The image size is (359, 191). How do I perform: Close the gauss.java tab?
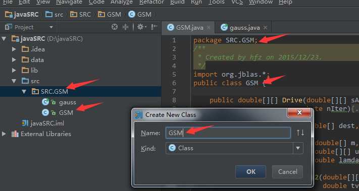(265, 28)
